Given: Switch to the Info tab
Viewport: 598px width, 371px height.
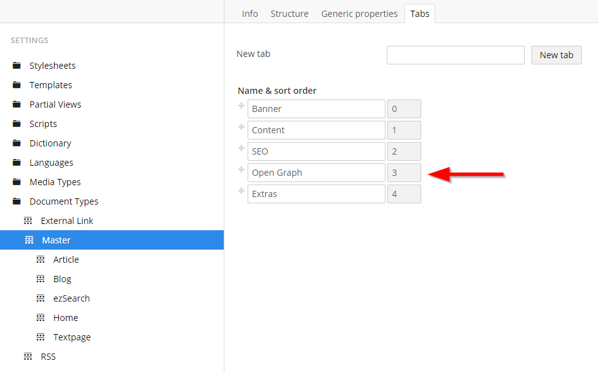Looking at the screenshot, I should pos(249,14).
